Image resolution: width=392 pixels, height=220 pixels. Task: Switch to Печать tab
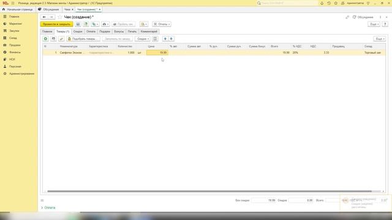click(x=132, y=31)
